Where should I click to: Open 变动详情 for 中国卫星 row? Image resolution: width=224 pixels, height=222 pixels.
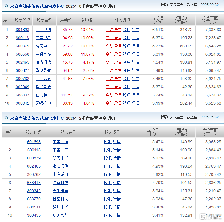pyautogui.click(x=113, y=38)
